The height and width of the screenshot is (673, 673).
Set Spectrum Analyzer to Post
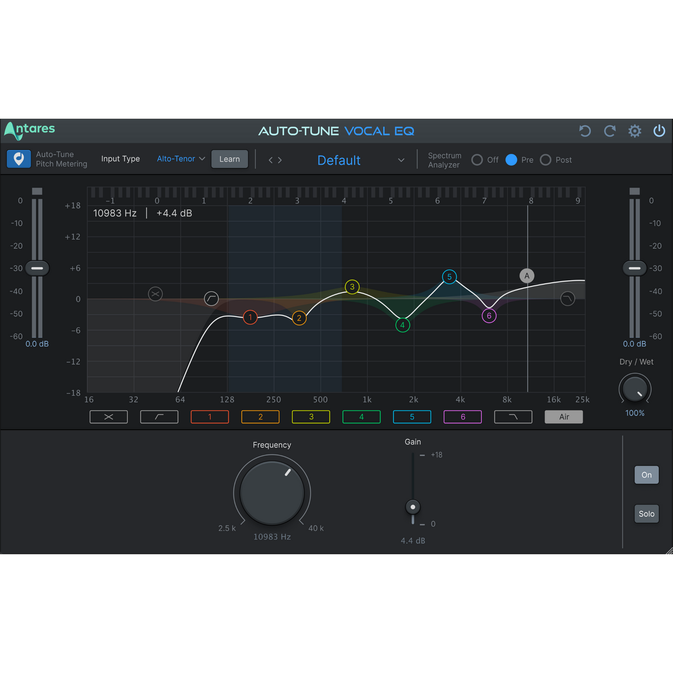[545, 159]
